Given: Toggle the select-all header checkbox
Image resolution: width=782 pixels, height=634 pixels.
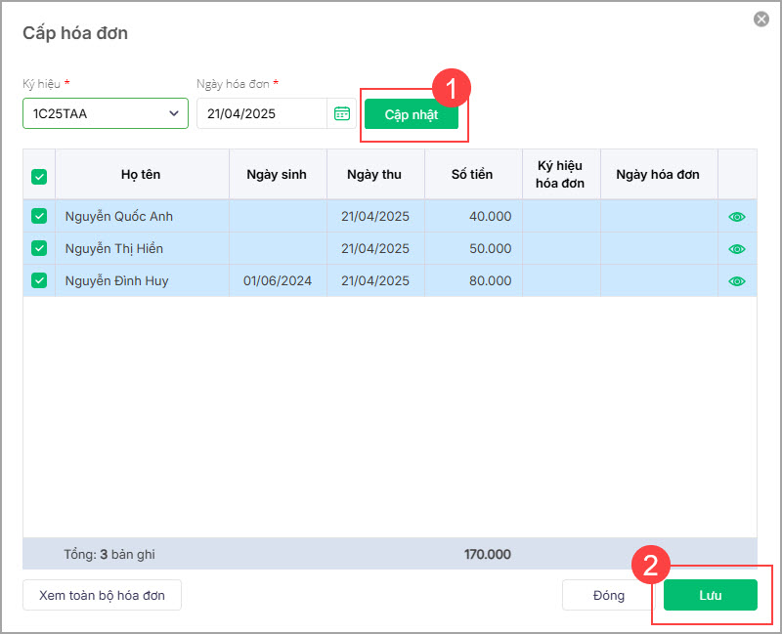Looking at the screenshot, I should coord(39,177).
